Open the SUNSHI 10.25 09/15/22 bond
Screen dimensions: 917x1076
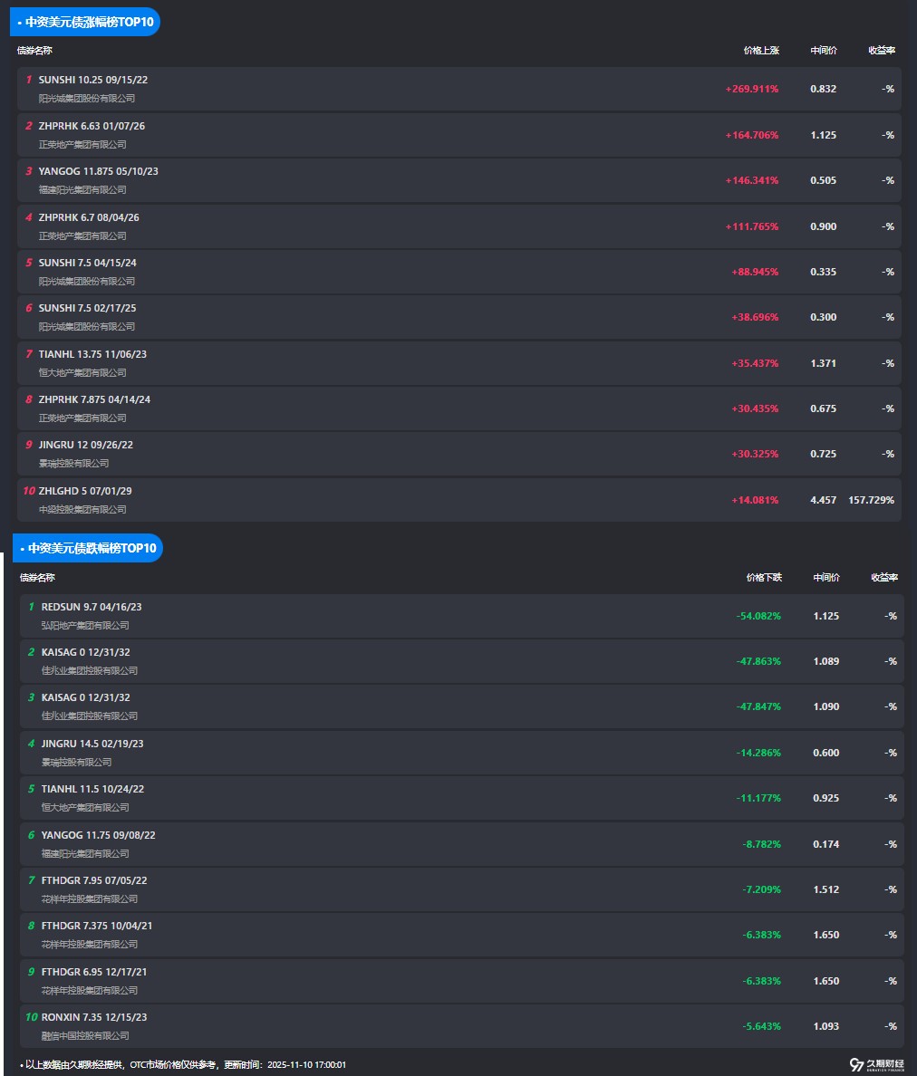(x=93, y=80)
